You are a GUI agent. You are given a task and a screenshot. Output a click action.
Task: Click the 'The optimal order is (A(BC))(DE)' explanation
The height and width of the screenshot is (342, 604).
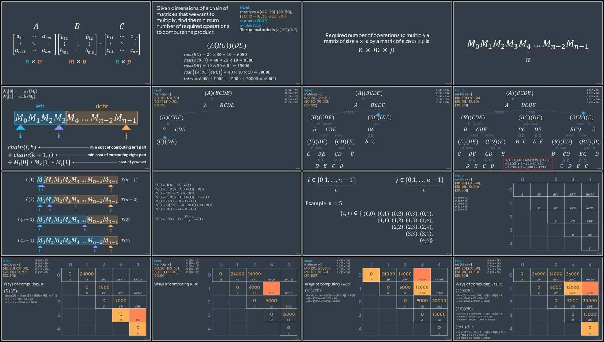click(x=268, y=30)
